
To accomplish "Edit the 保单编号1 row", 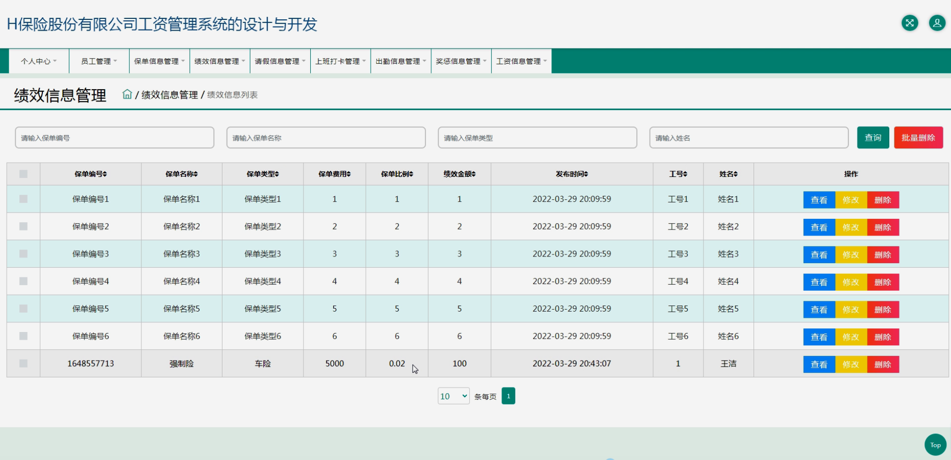I will coord(851,200).
